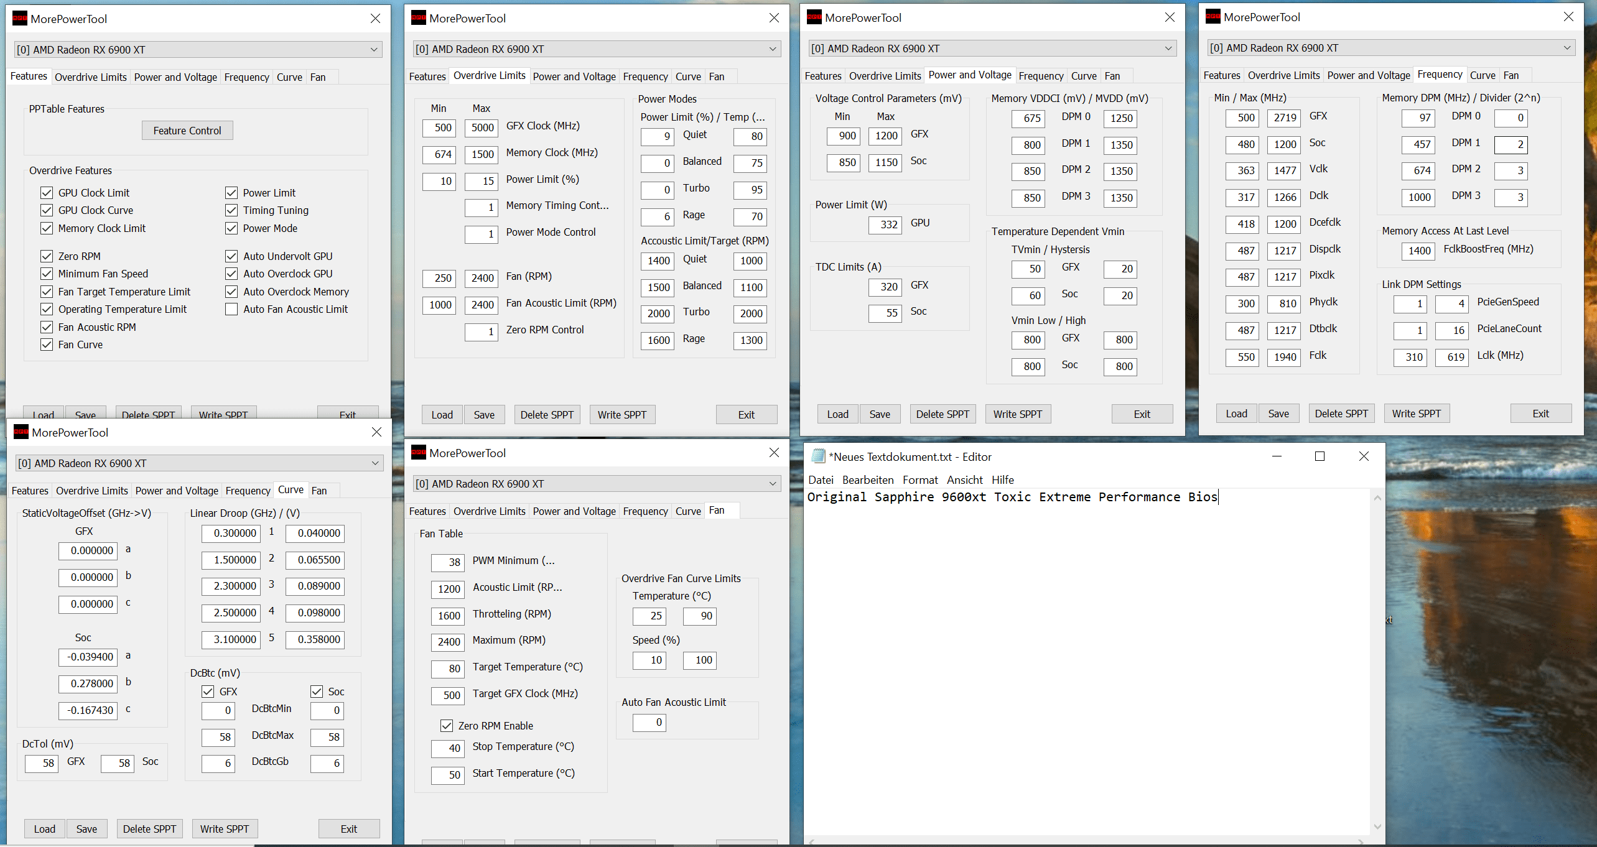The image size is (1597, 847).
Task: Click the MorePowerTool icon in the Curve tab window
Action: (x=21, y=432)
